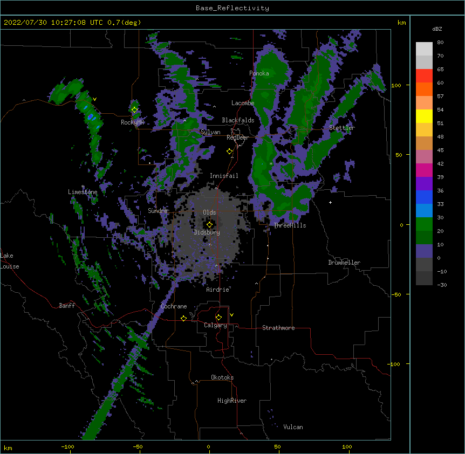Click the Cochrane label
The image size is (465, 454).
tap(174, 306)
